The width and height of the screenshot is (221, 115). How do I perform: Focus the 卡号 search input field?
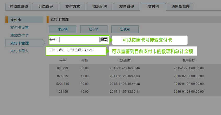pyautogui.click(x=80, y=40)
